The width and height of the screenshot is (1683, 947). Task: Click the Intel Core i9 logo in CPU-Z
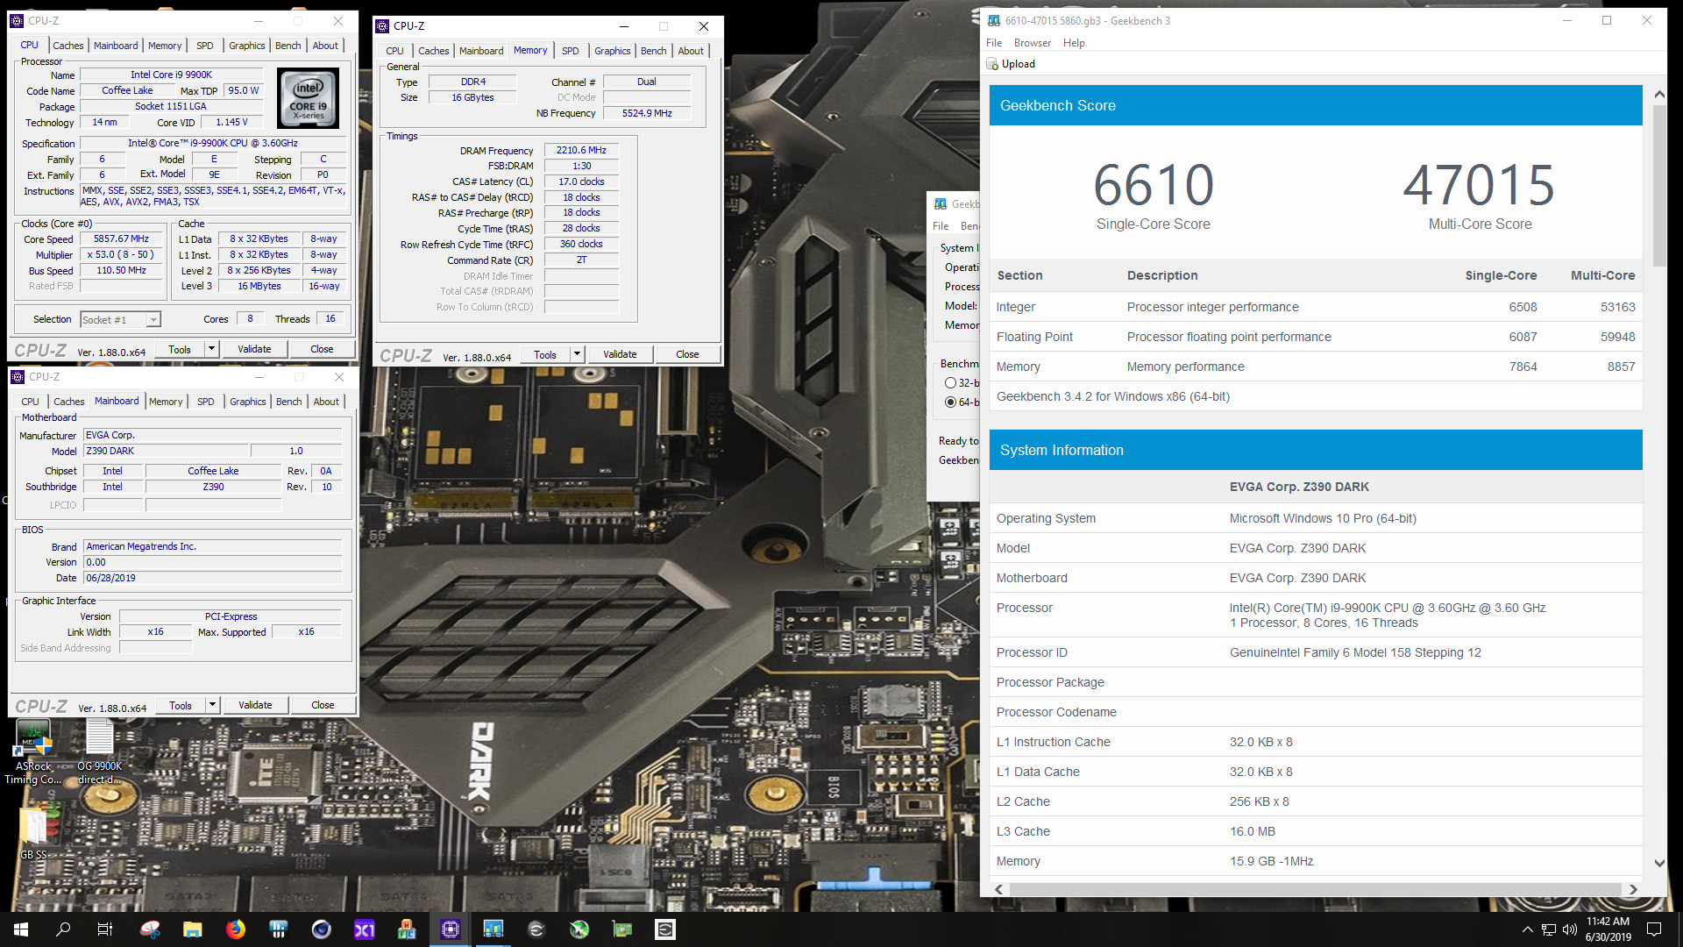coord(309,98)
